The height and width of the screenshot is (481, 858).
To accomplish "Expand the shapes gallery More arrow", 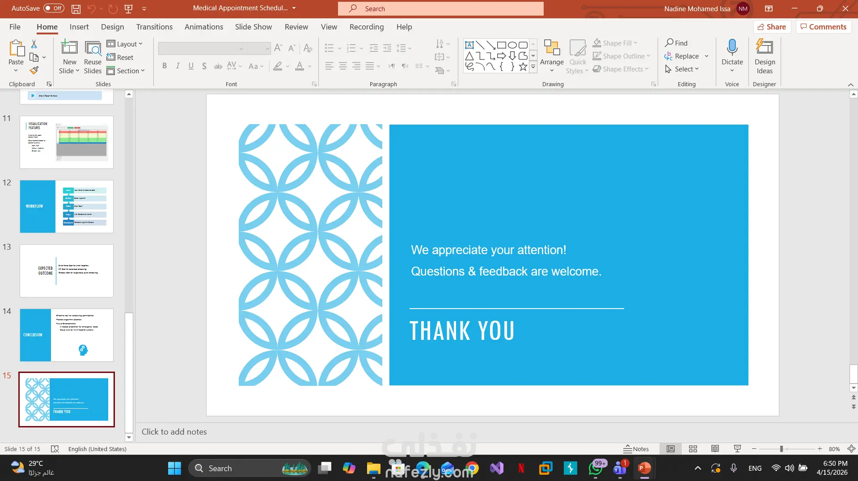I will (x=533, y=67).
